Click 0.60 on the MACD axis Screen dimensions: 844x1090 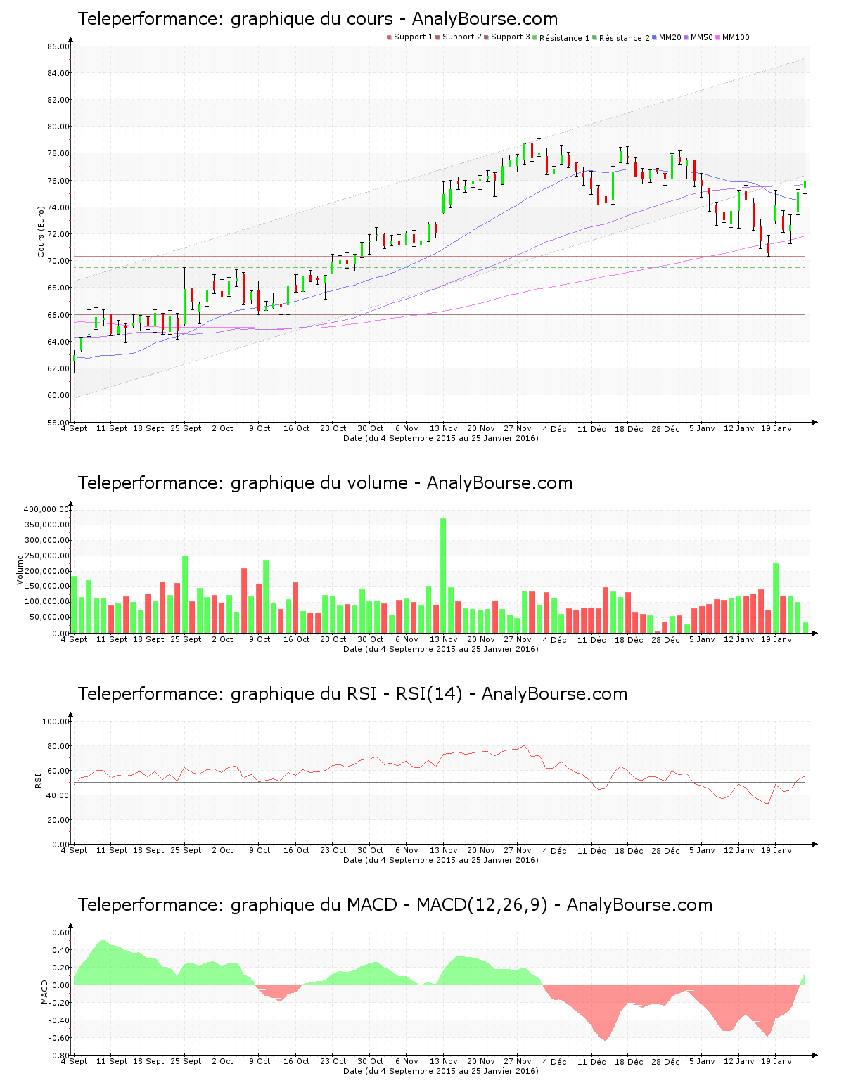coord(60,932)
